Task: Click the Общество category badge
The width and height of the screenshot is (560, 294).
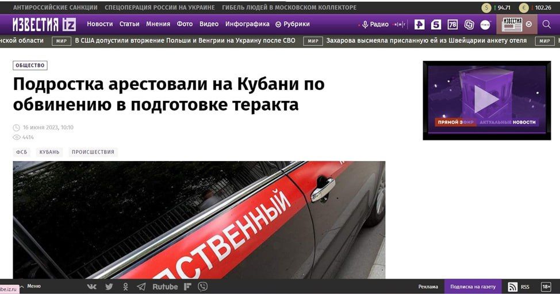Action: [x=30, y=65]
